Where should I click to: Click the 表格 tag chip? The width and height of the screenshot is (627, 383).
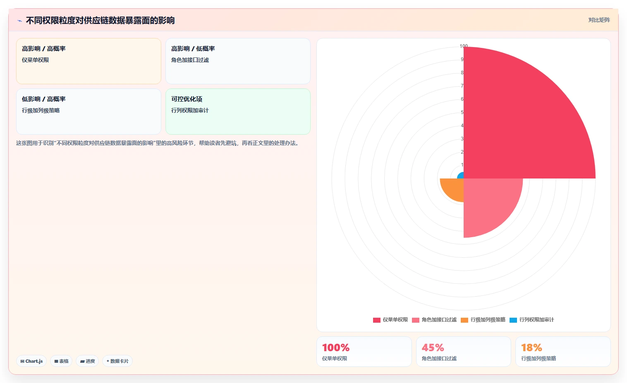pyautogui.click(x=61, y=361)
